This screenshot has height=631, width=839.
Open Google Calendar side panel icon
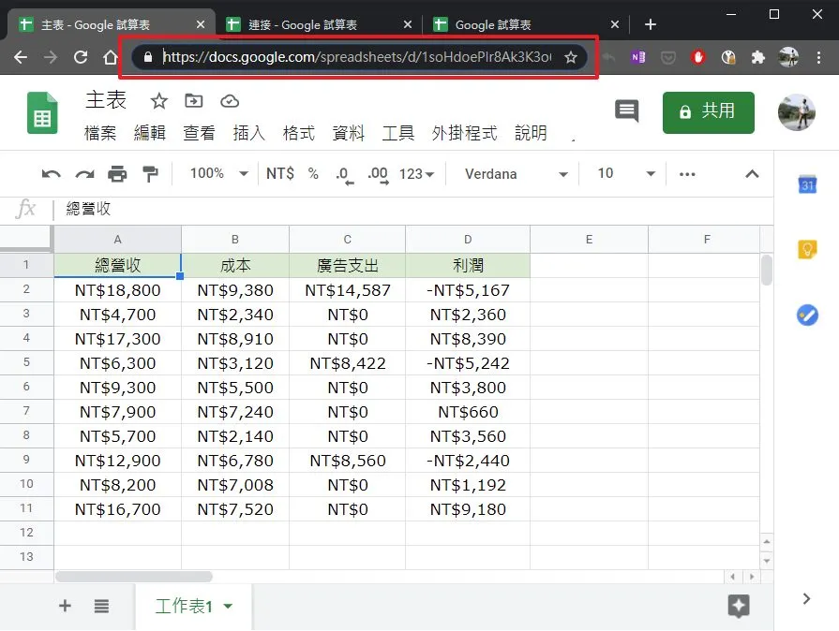807,184
